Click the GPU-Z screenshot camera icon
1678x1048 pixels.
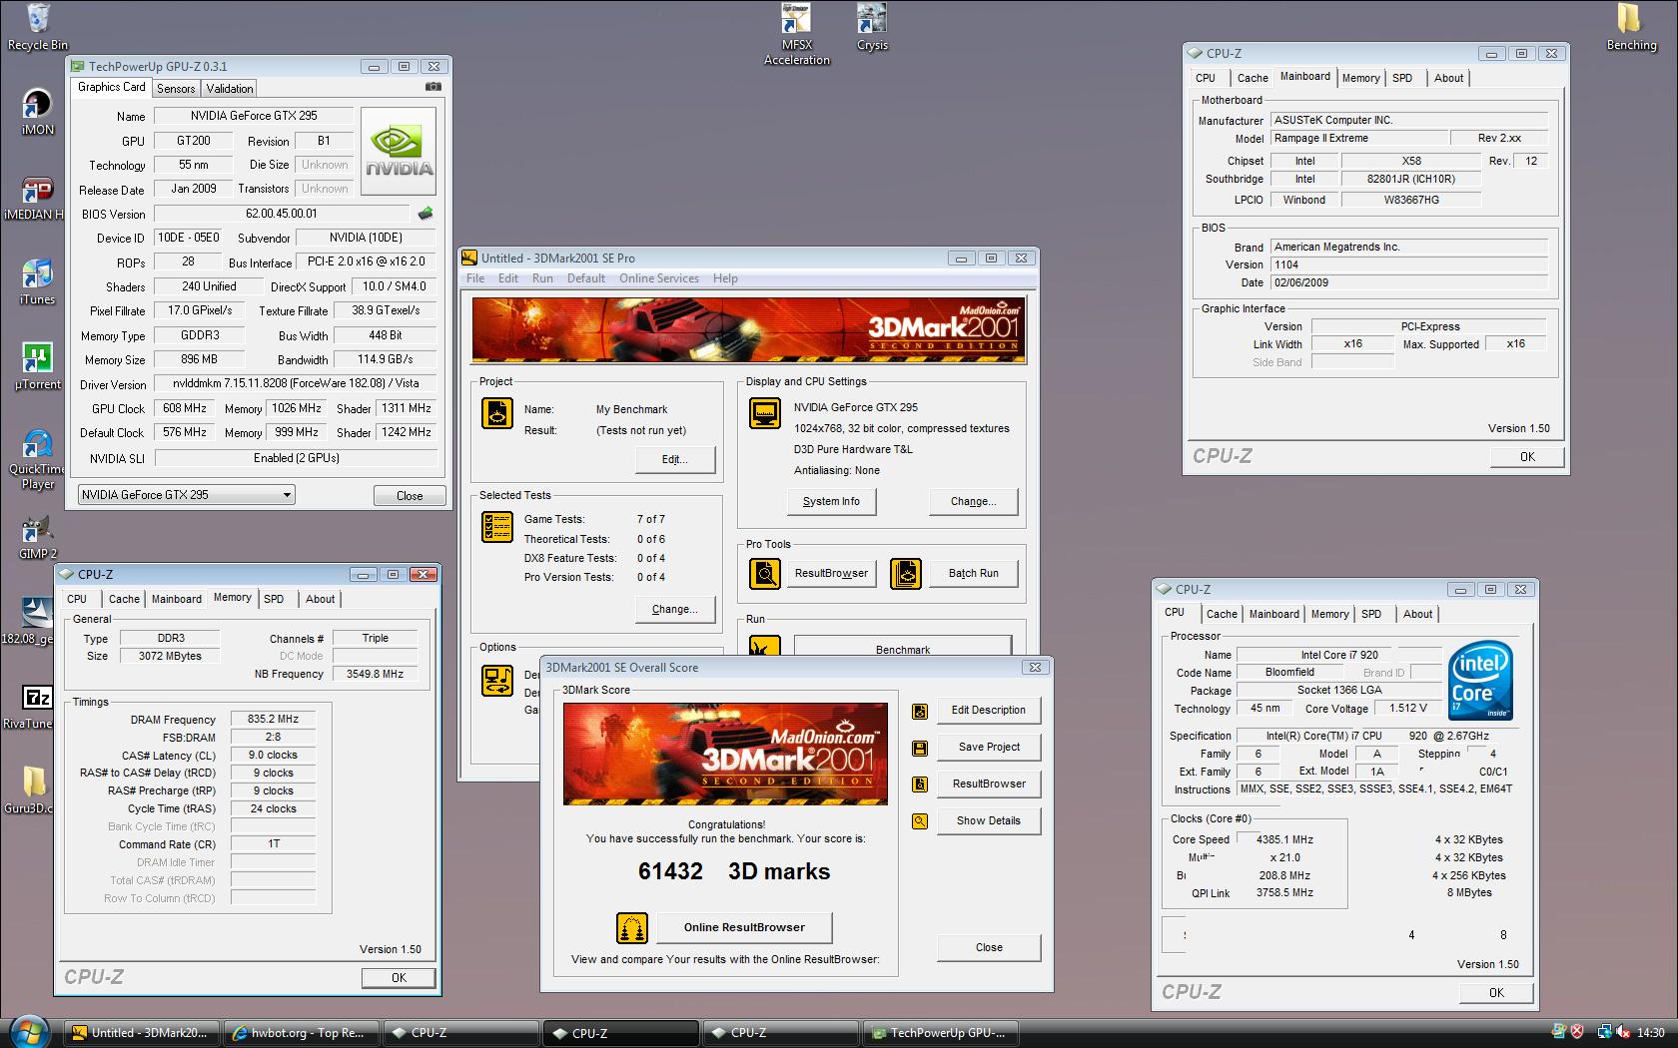(433, 87)
